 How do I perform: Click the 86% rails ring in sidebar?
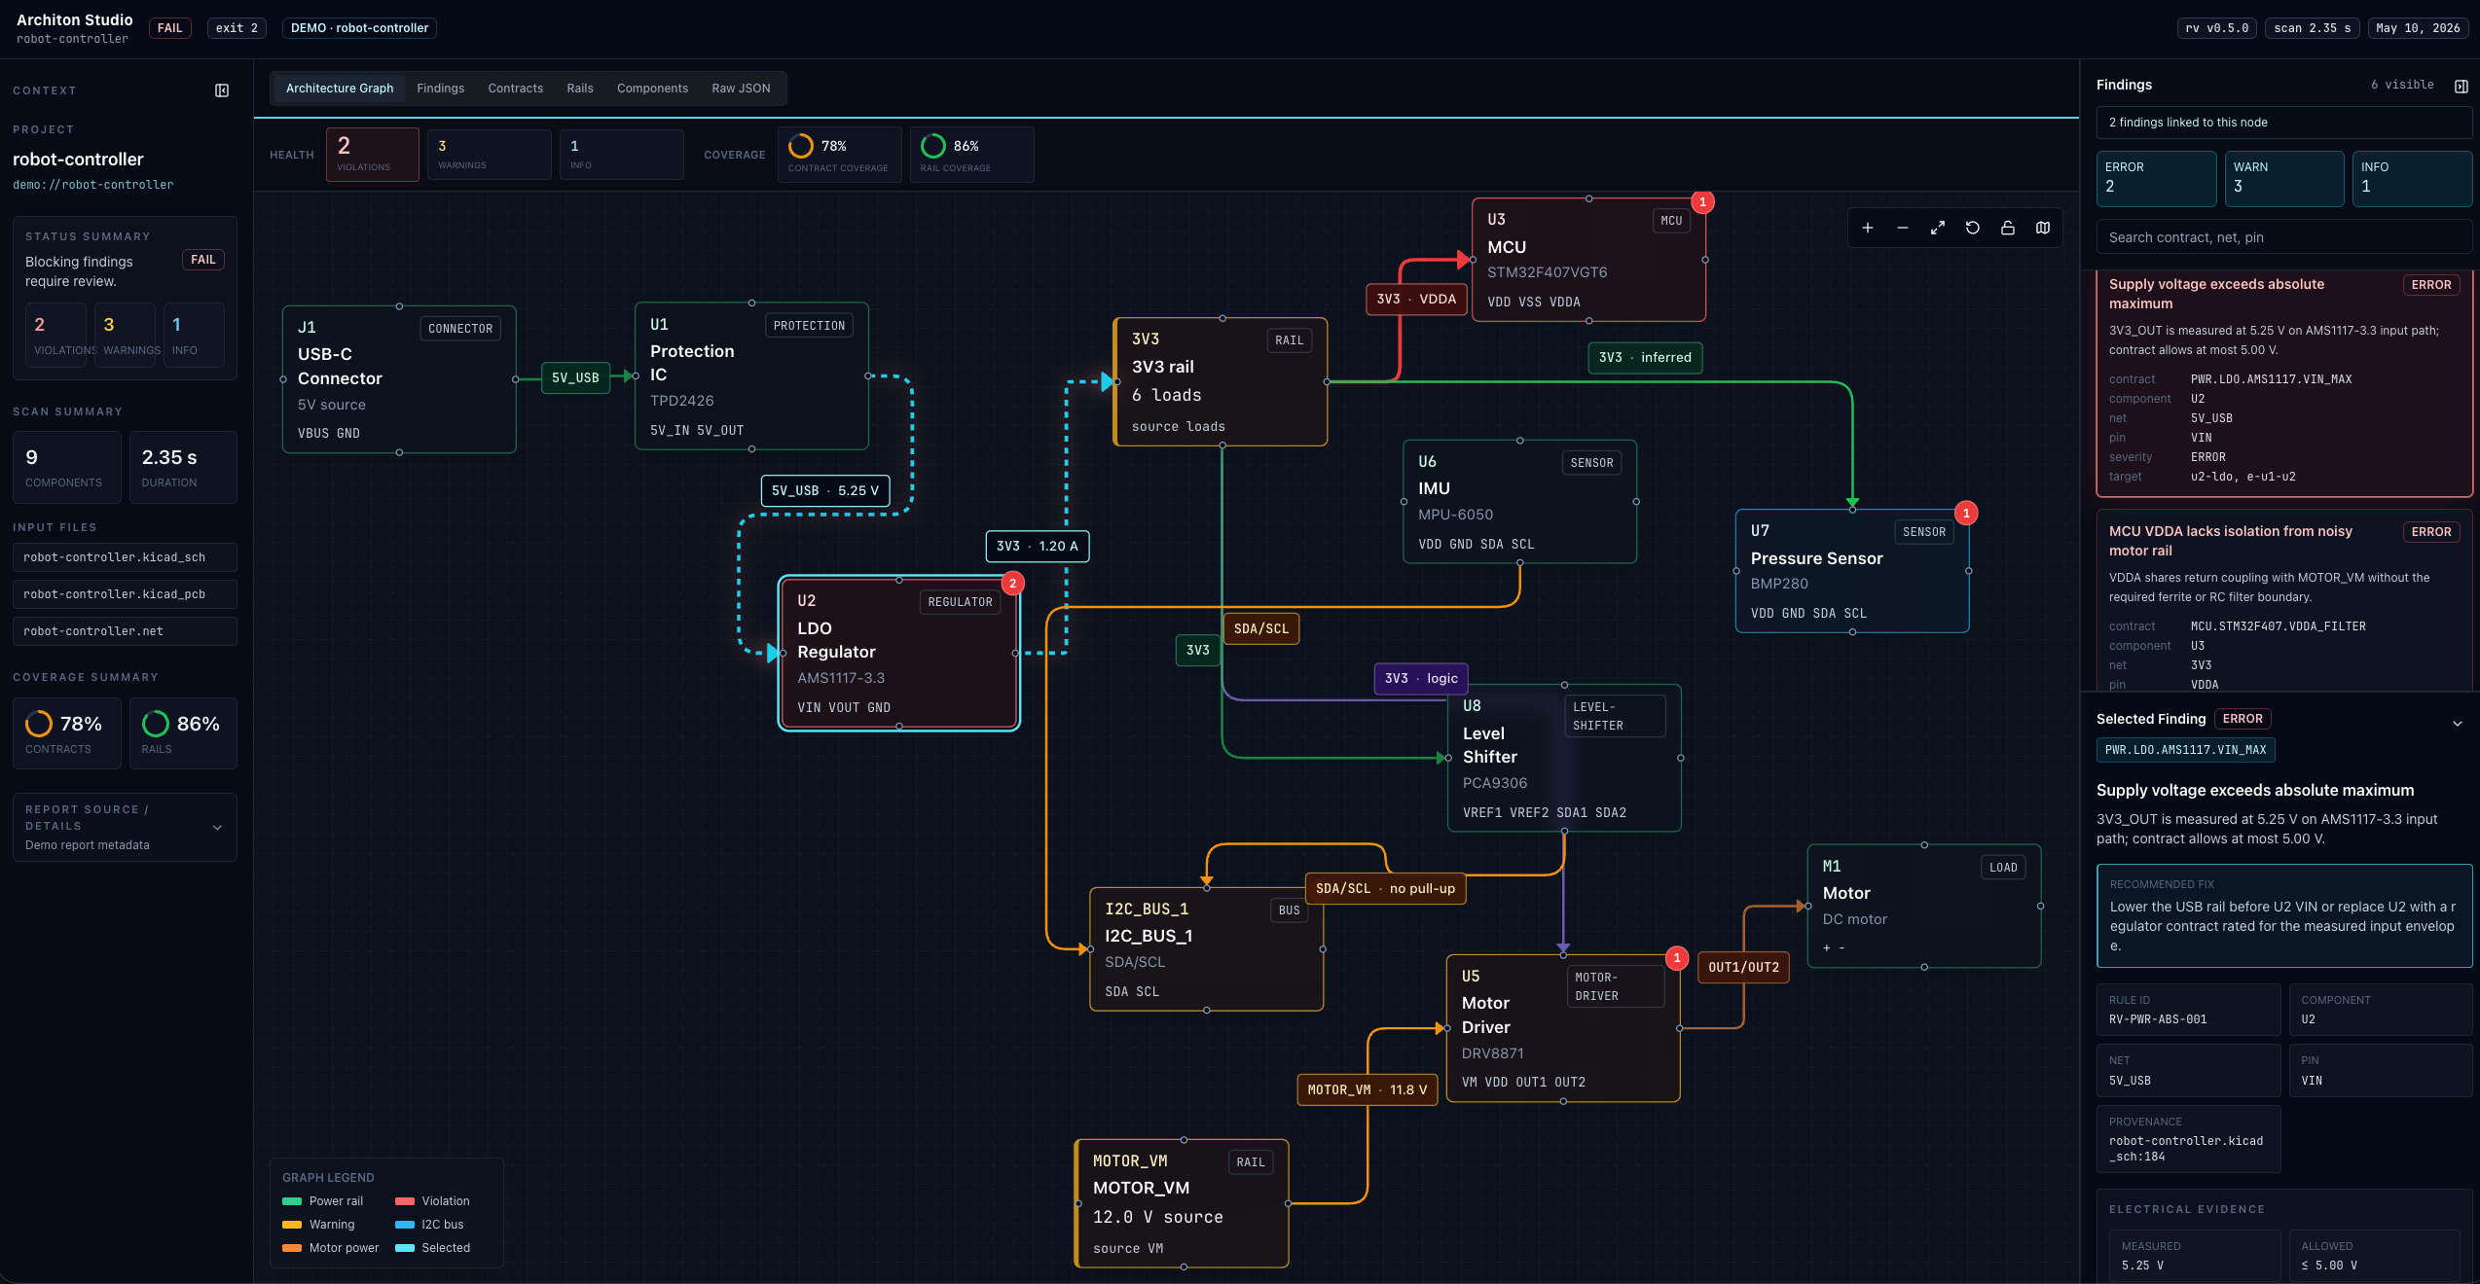[156, 724]
